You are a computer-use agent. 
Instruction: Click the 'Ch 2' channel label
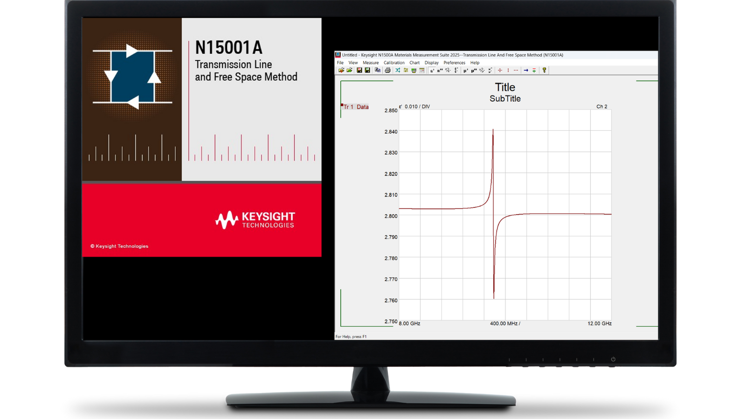click(x=602, y=107)
